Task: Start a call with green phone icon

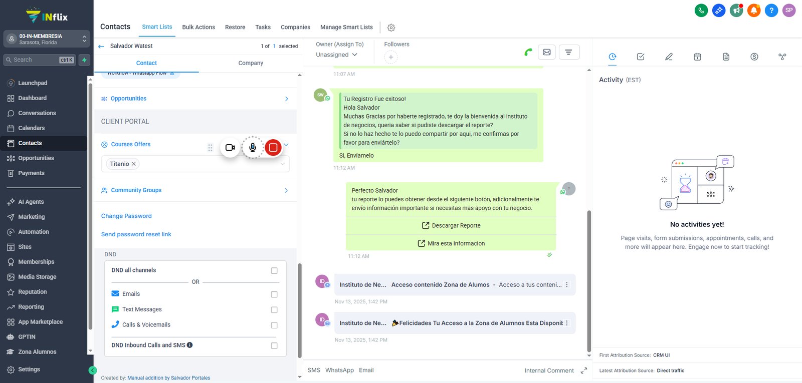Action: (x=528, y=52)
